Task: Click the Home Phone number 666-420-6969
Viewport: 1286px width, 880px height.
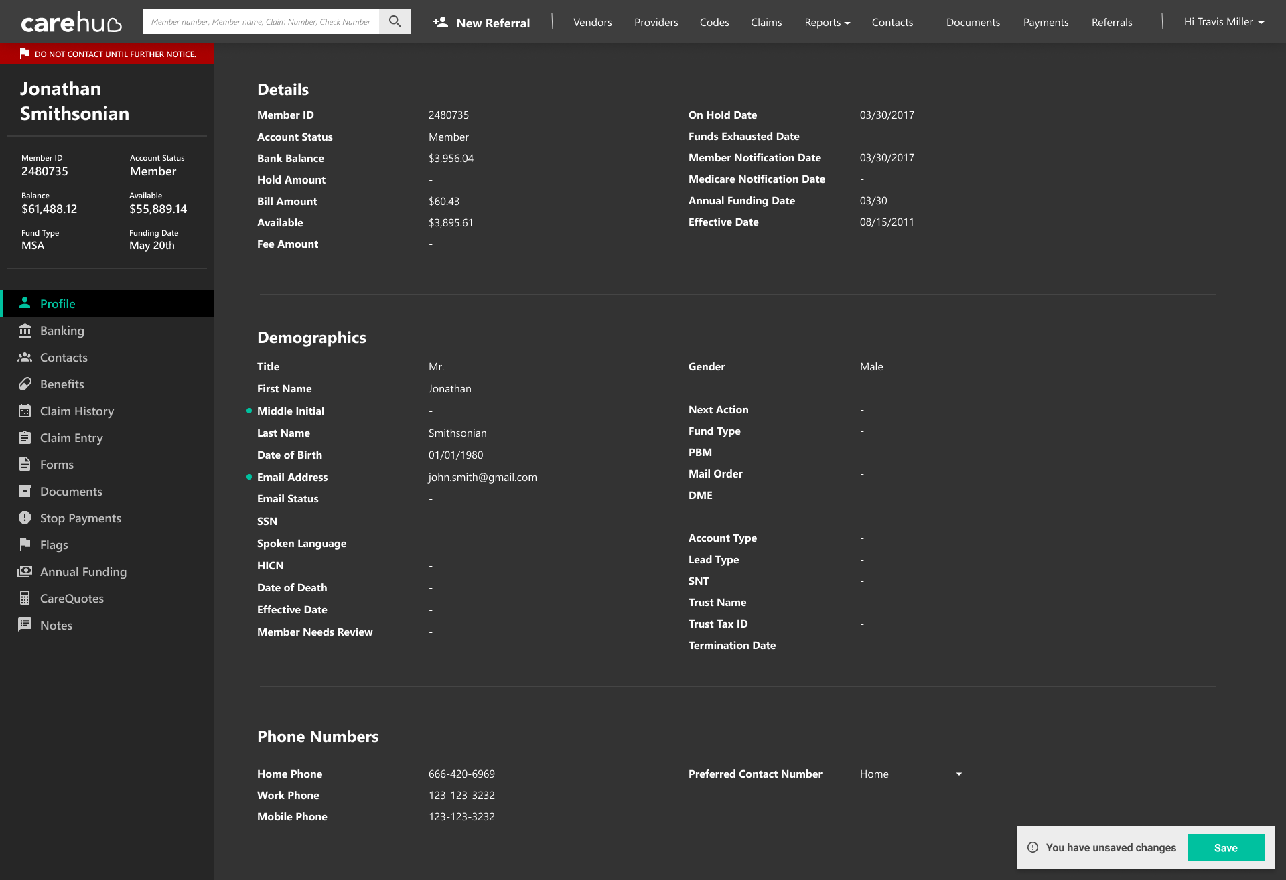Action: [461, 774]
